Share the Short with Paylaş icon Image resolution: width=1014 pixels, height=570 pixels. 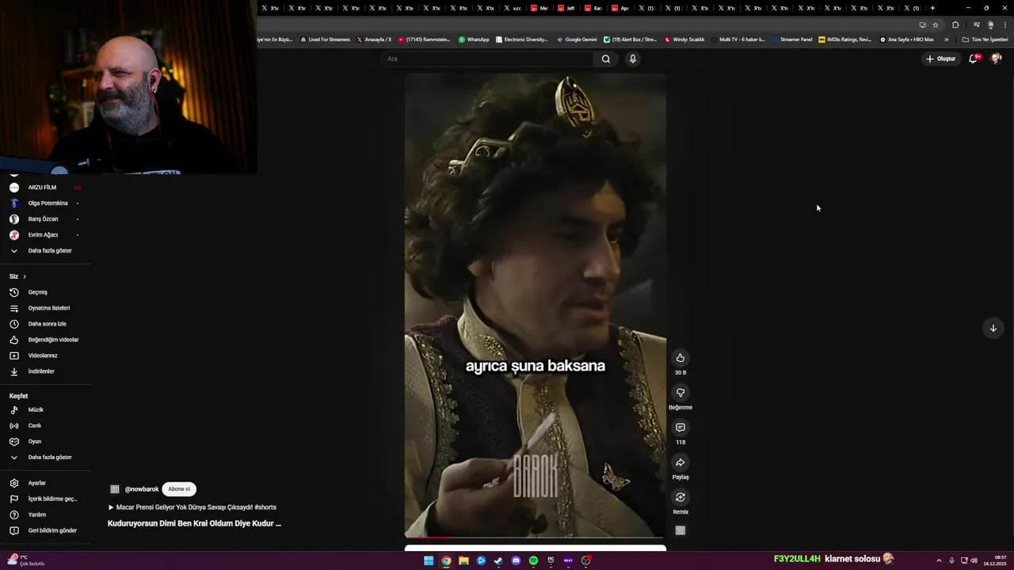point(680,462)
